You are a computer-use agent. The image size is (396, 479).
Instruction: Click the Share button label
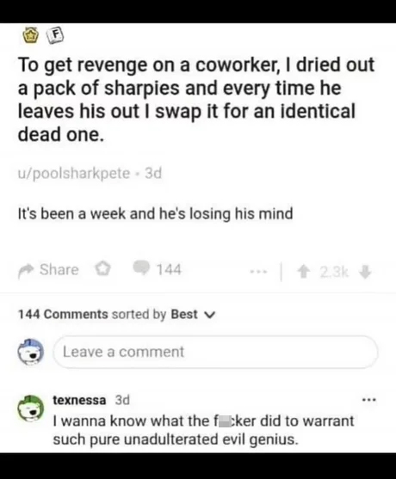[59, 270]
